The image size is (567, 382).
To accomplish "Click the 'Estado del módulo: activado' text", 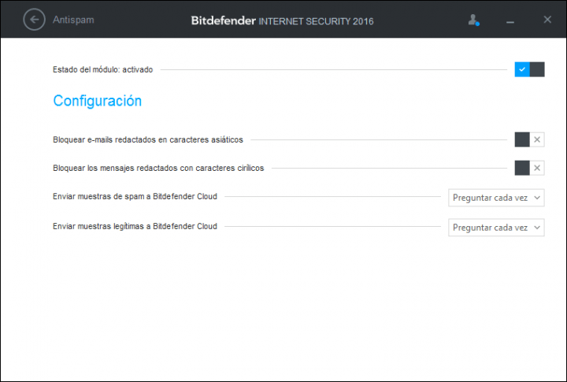I will click(x=102, y=69).
